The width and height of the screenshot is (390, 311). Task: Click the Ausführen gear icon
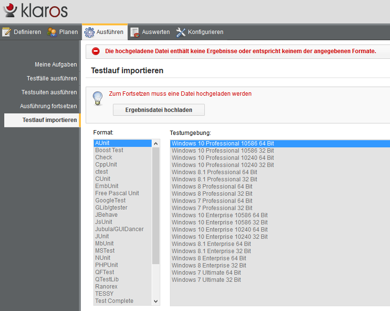click(89, 32)
